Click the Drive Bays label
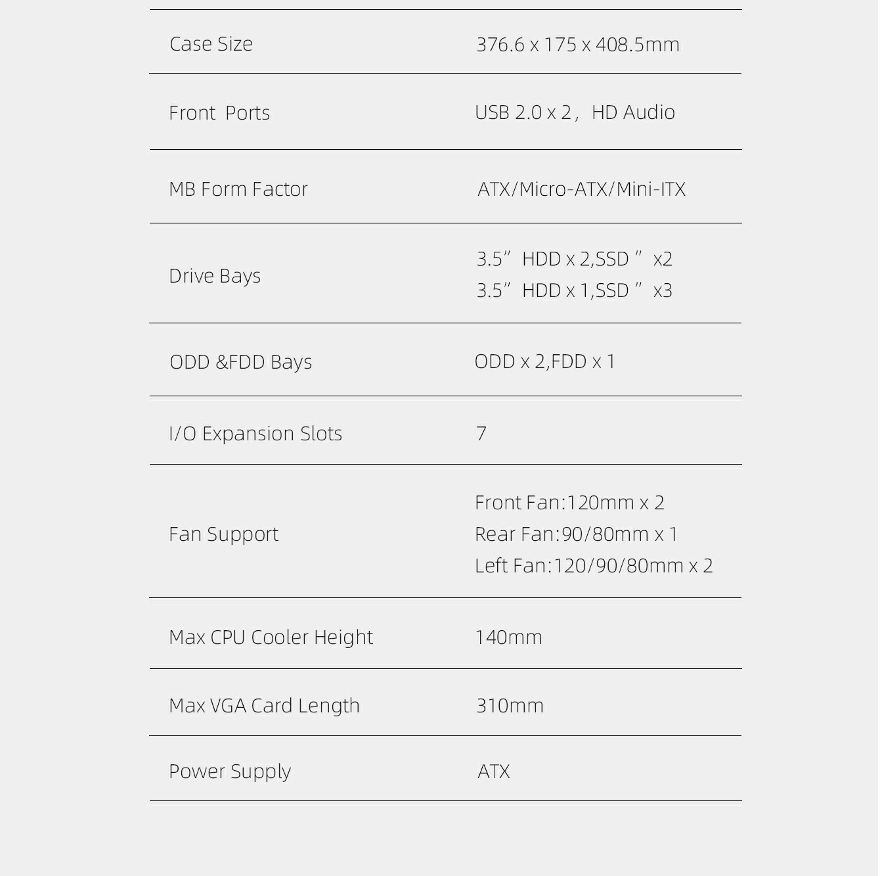 215,276
